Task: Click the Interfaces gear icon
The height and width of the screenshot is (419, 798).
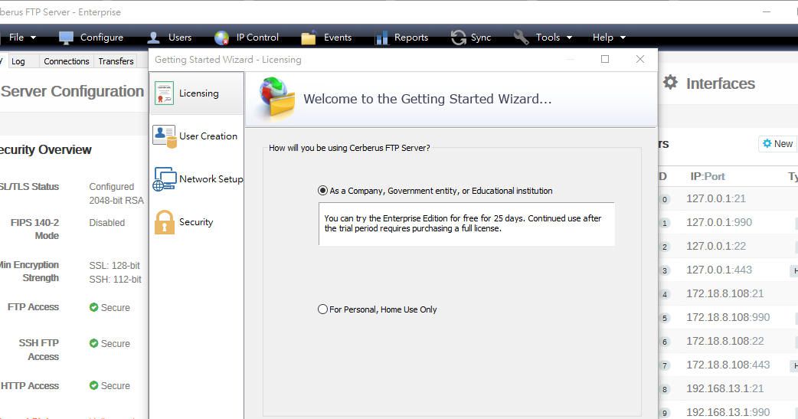Action: click(x=670, y=82)
